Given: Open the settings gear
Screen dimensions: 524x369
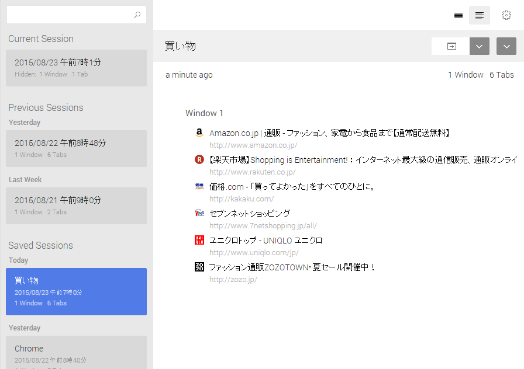Looking at the screenshot, I should (x=506, y=15).
